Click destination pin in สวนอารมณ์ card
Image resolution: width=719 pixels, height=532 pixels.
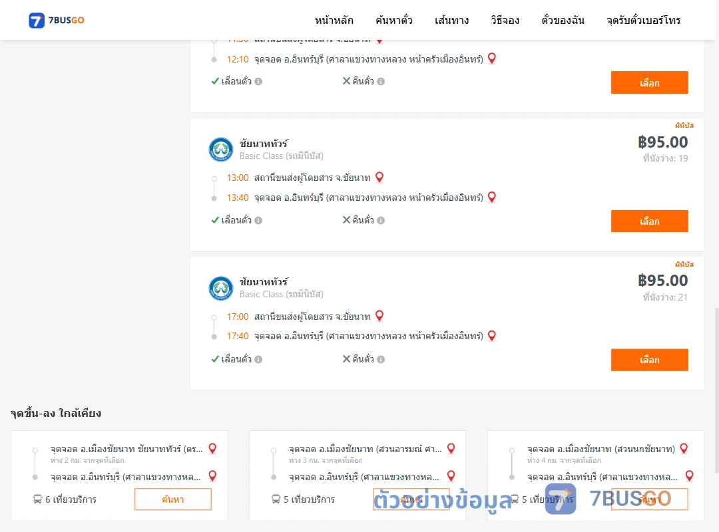tap(451, 476)
